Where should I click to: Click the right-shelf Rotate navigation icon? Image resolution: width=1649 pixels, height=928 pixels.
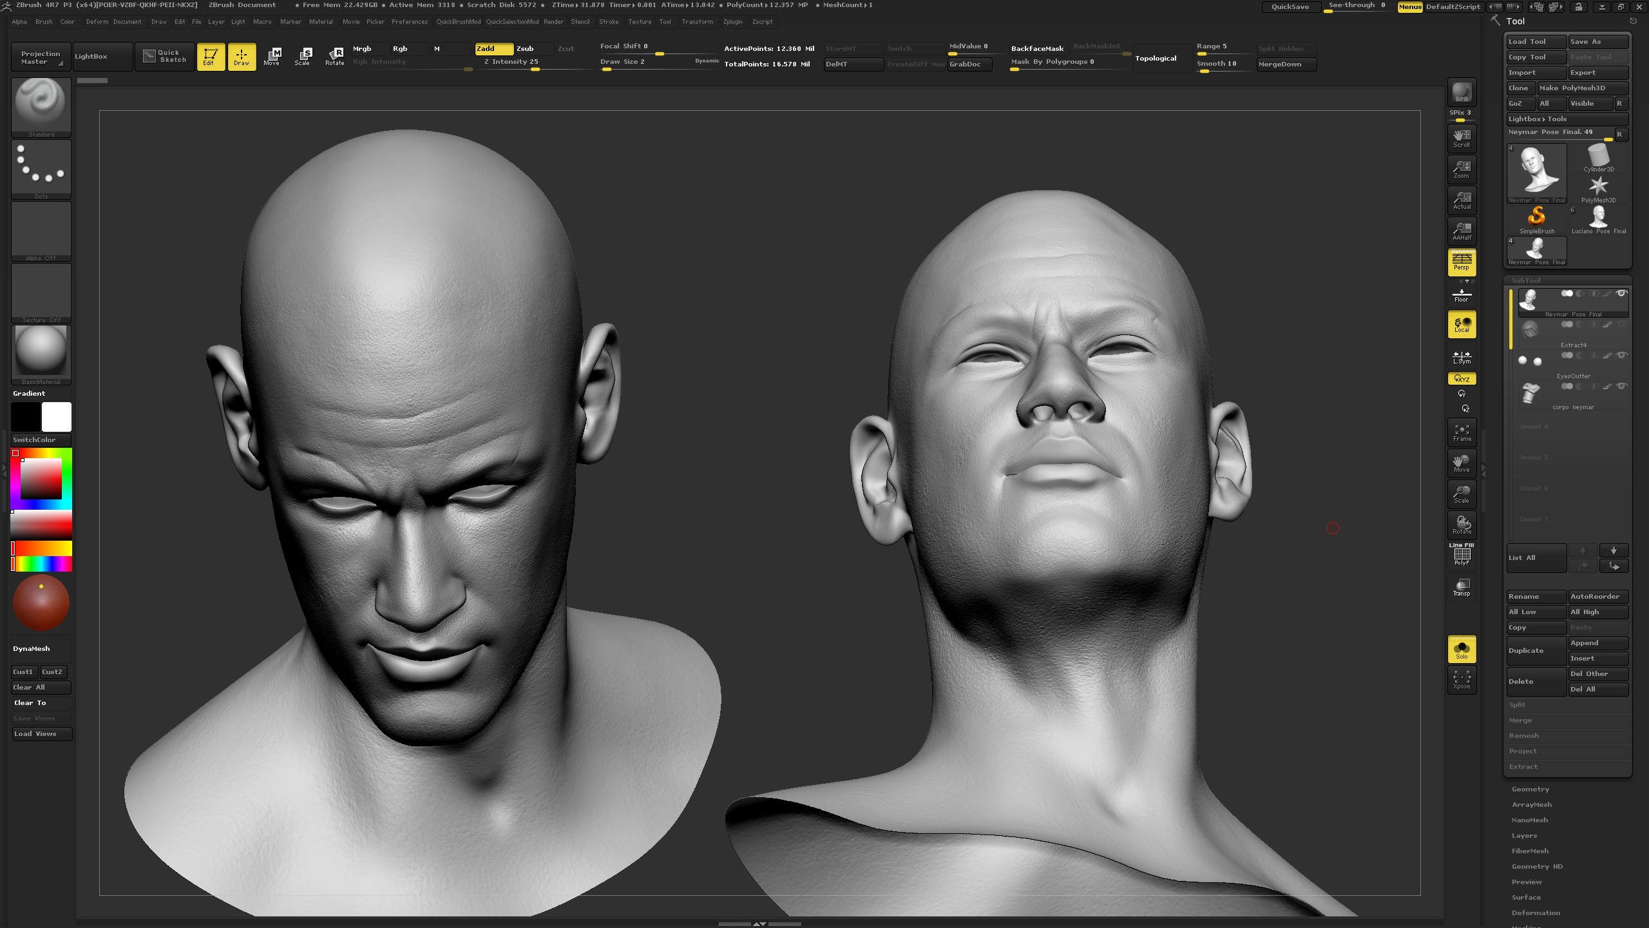tap(1462, 525)
